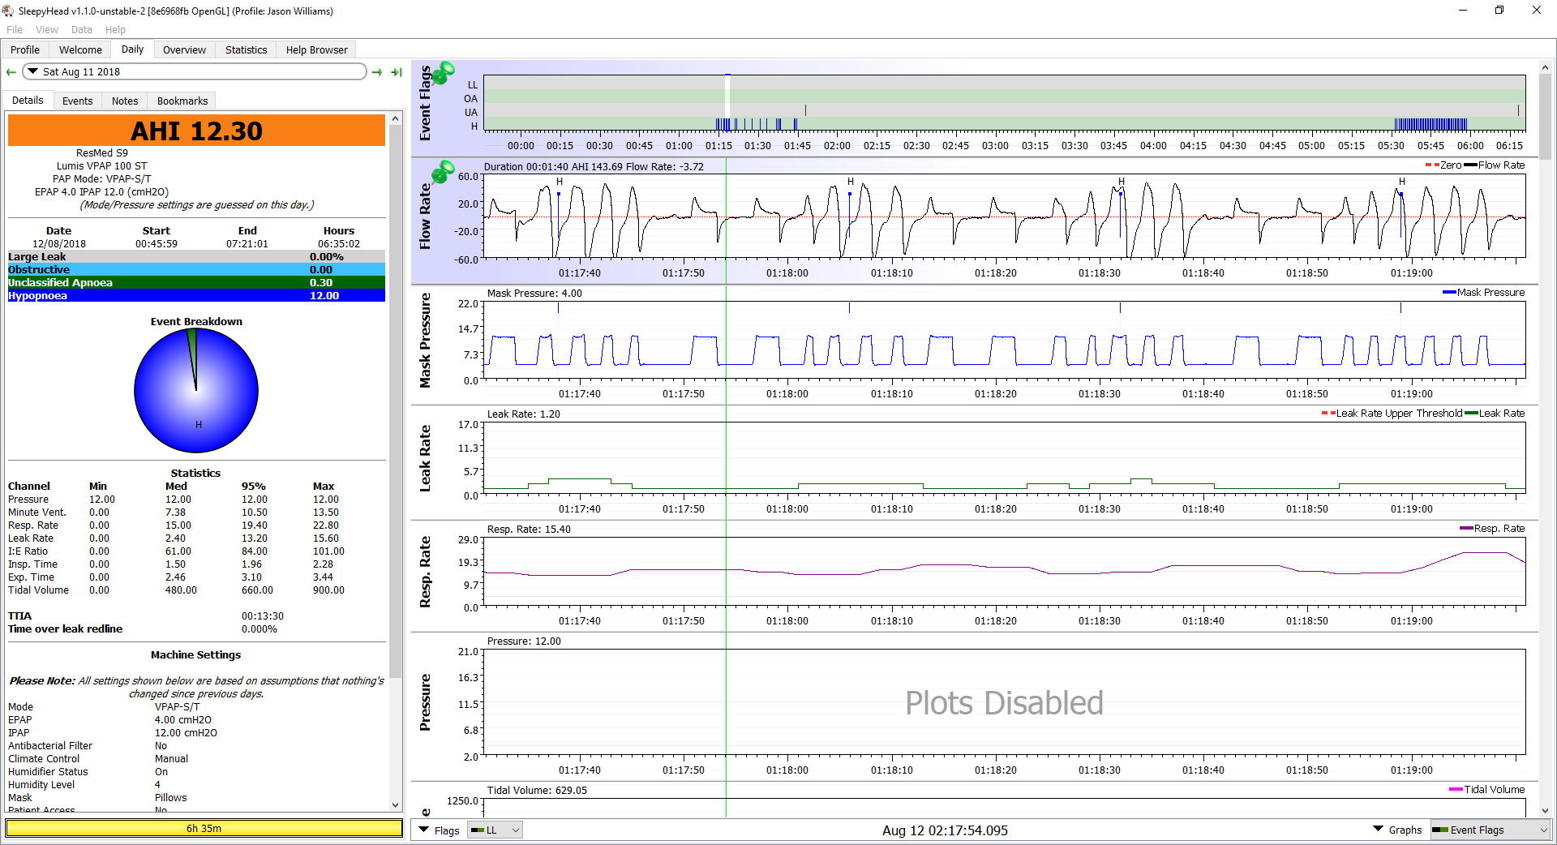The width and height of the screenshot is (1557, 845).
Task: Open the Help menu
Action: (x=115, y=29)
